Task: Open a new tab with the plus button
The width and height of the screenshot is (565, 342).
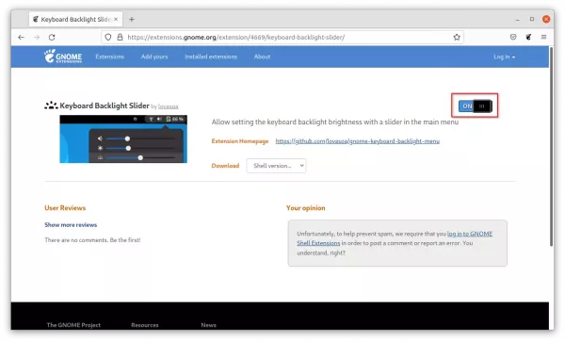Action: point(132,20)
